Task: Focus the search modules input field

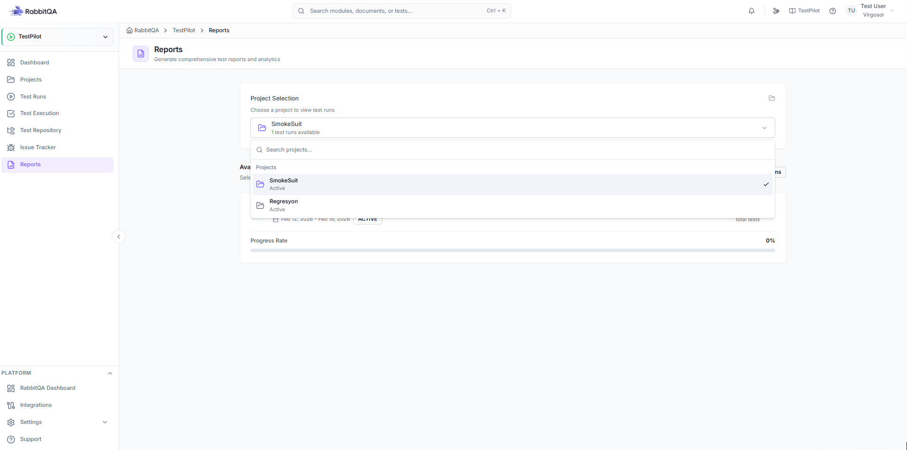Action: tap(402, 11)
